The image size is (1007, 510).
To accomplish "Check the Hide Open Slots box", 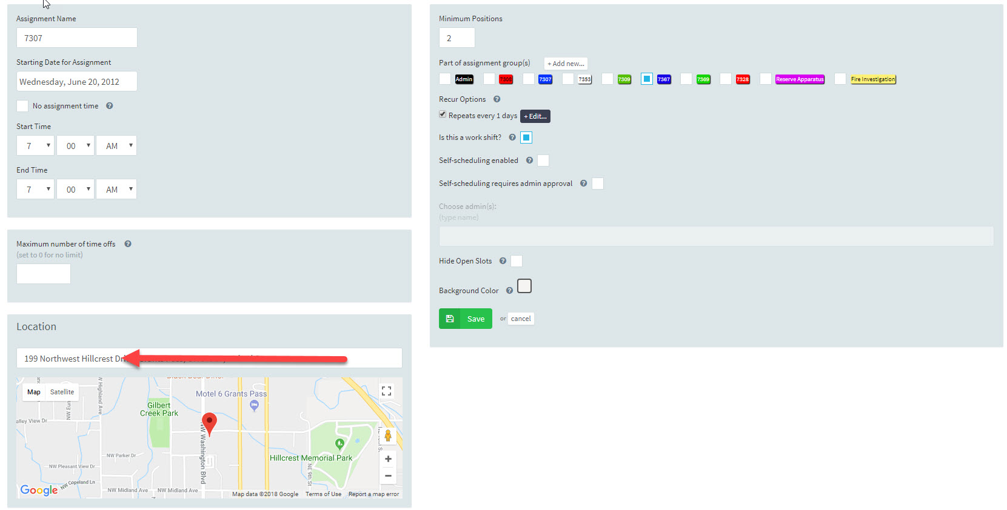I will [517, 261].
